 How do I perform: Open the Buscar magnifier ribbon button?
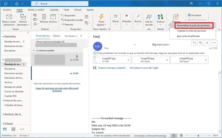point(138,20)
